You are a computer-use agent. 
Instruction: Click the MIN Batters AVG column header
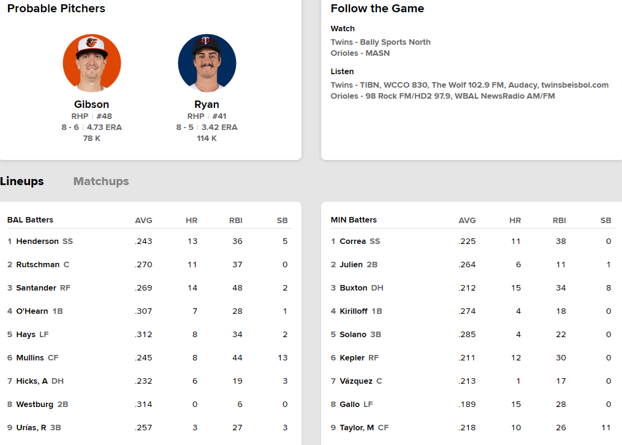467,221
